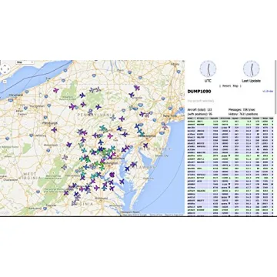Viewport: 277px width, 277px height.
Task: Click the map pan control right arrow
Action: [8, 69]
